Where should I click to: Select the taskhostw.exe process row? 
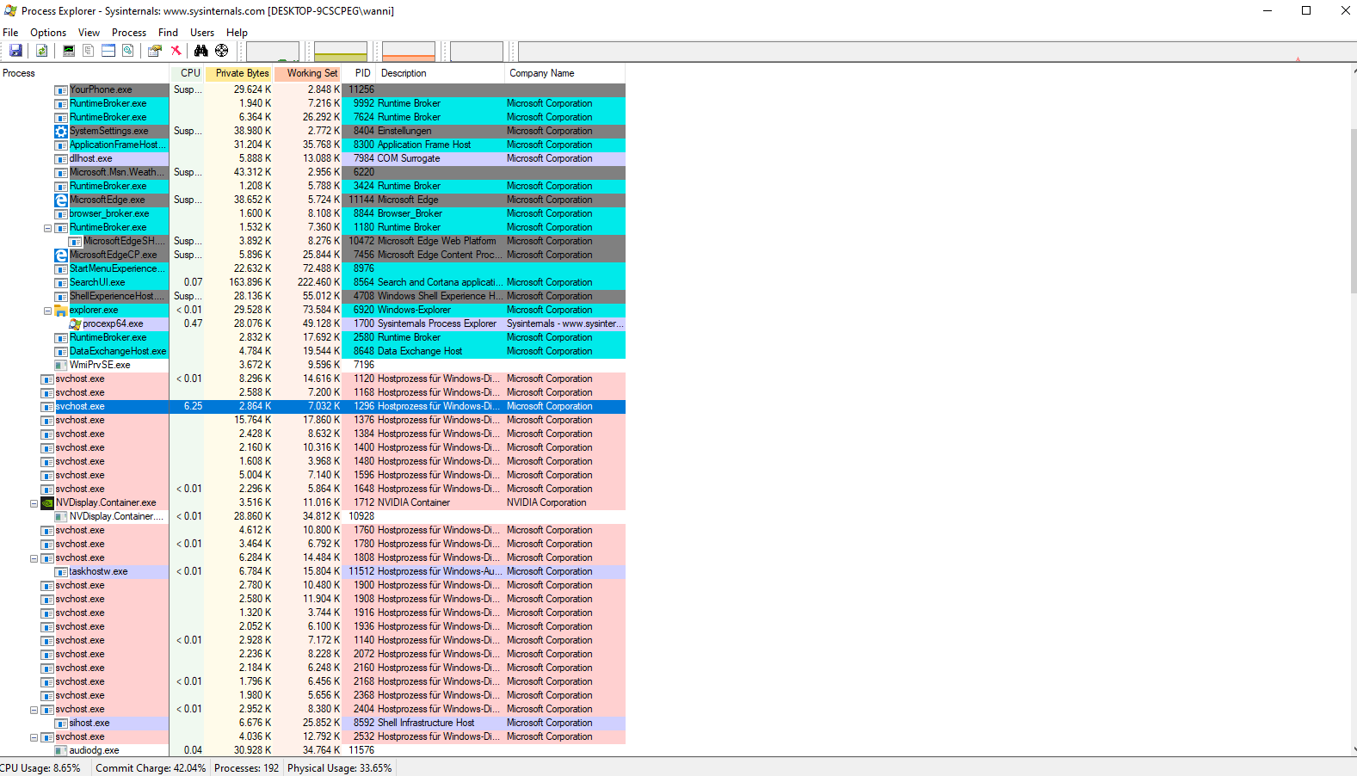tap(312, 571)
